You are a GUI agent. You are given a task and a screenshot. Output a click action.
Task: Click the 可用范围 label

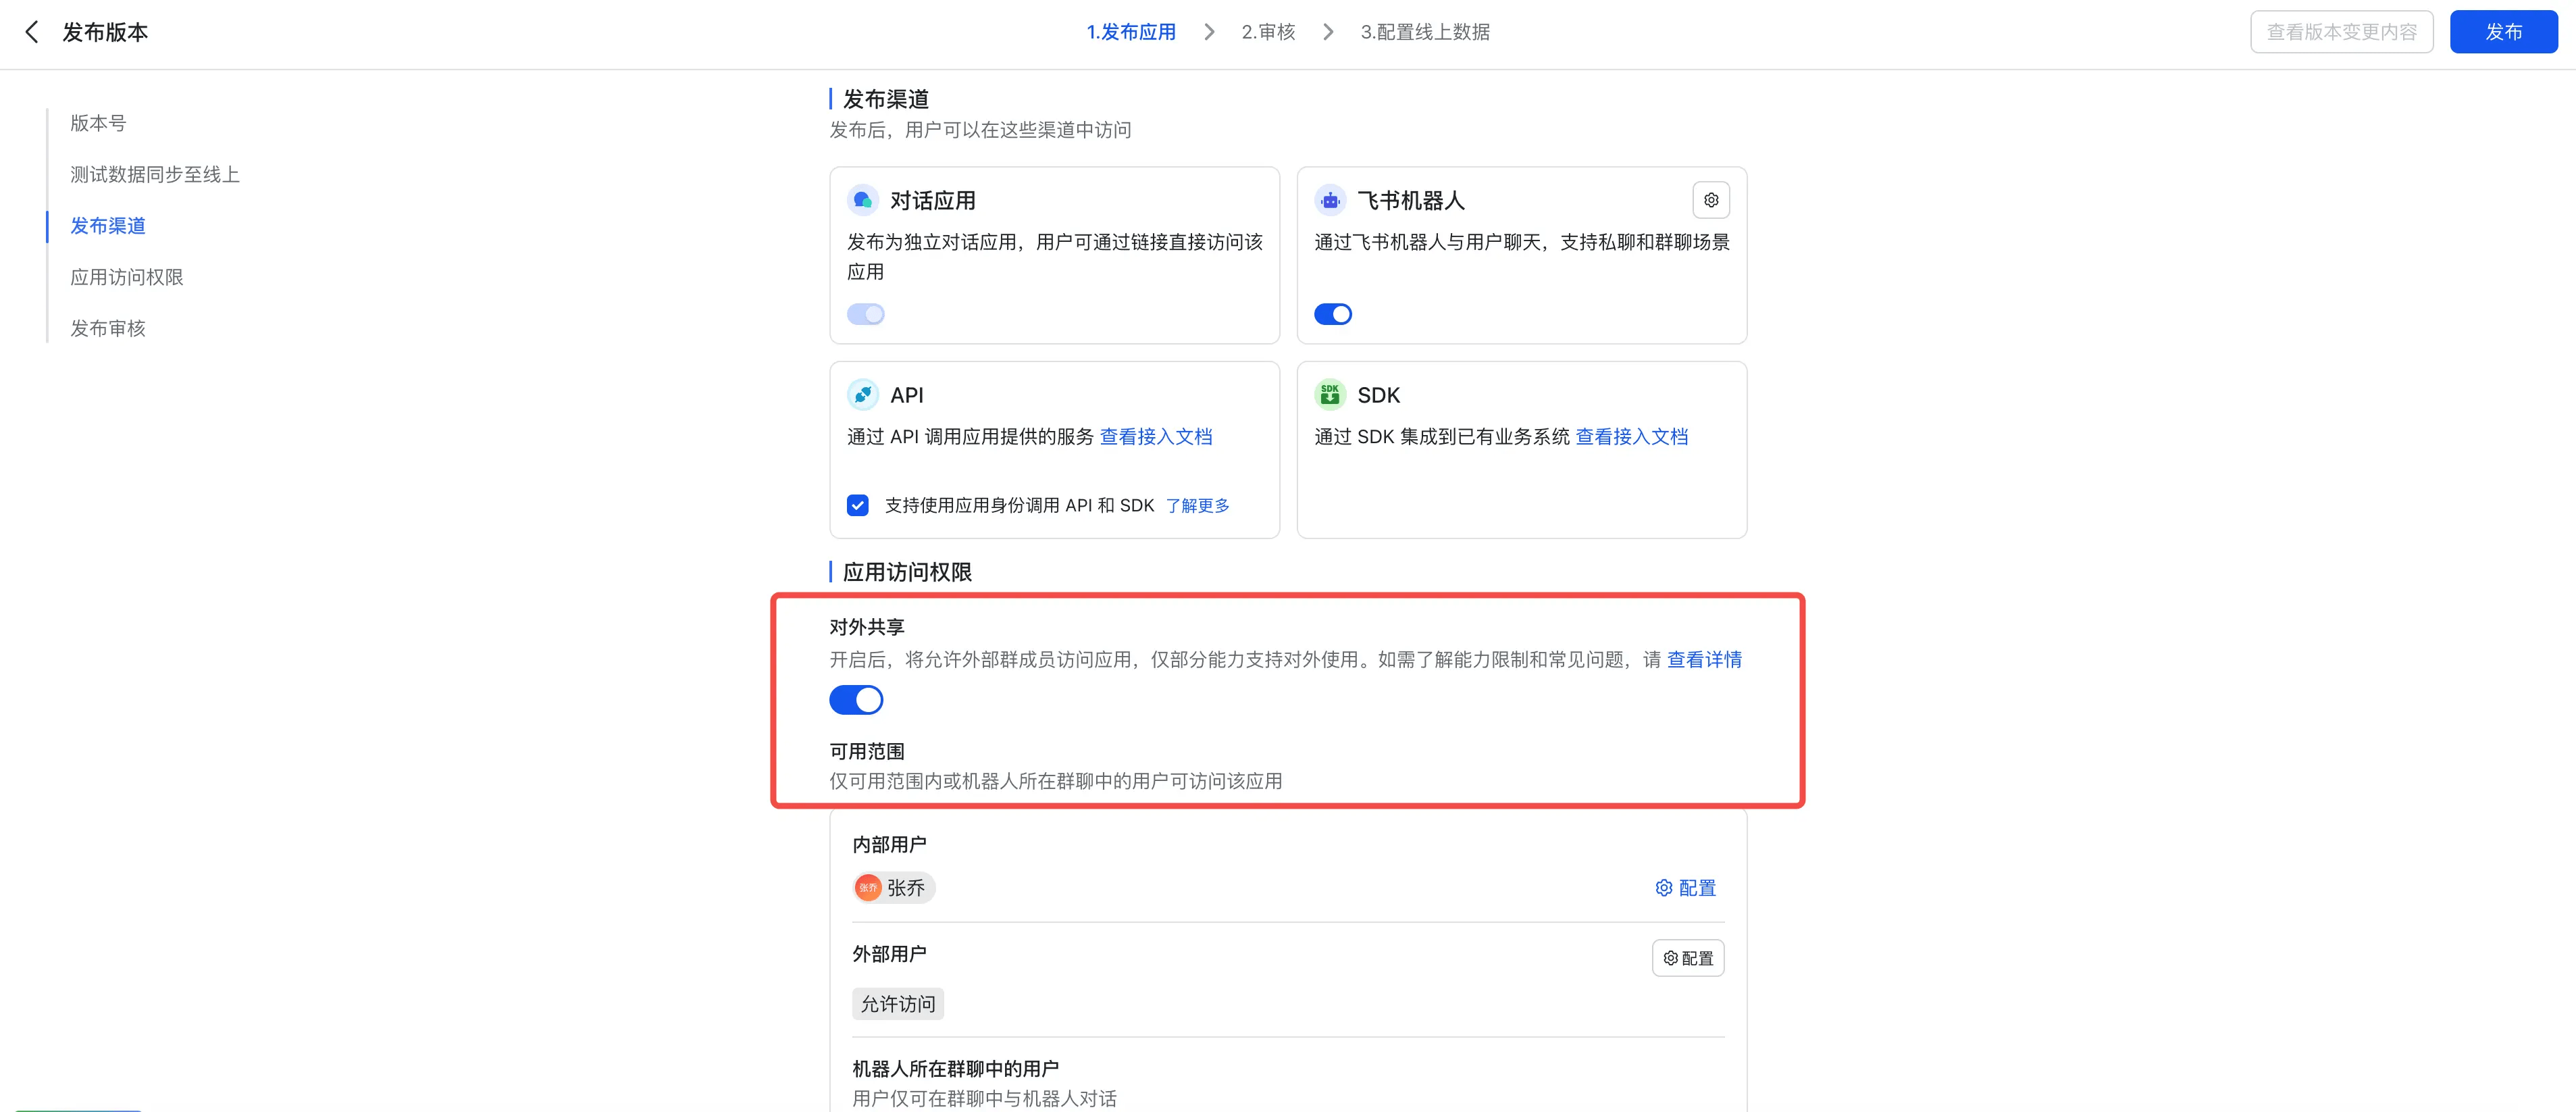[x=867, y=751]
